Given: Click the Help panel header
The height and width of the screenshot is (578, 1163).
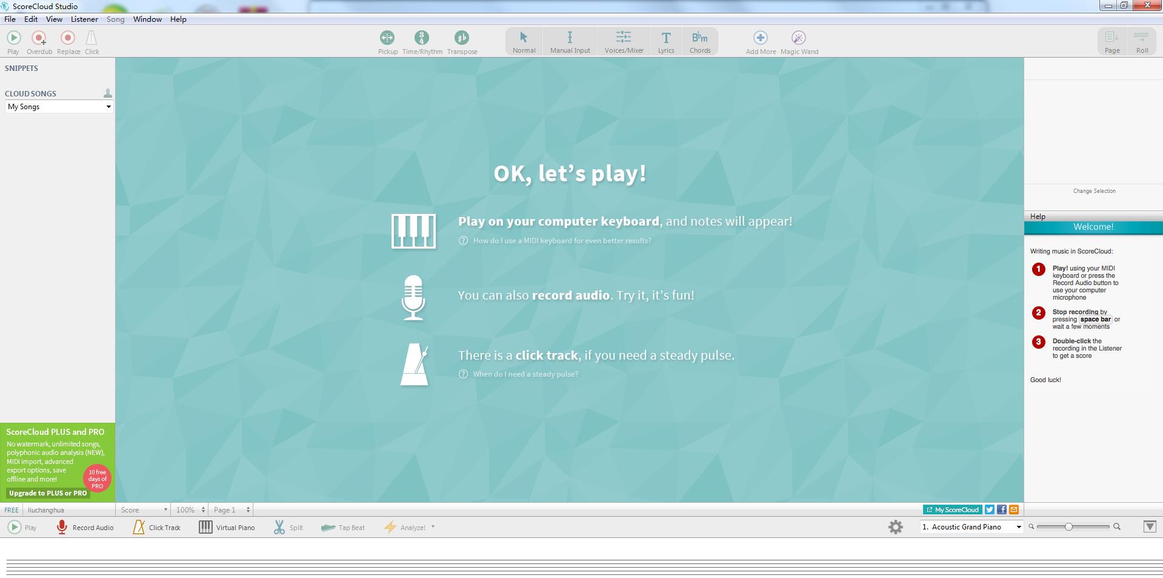Looking at the screenshot, I should pos(1093,217).
